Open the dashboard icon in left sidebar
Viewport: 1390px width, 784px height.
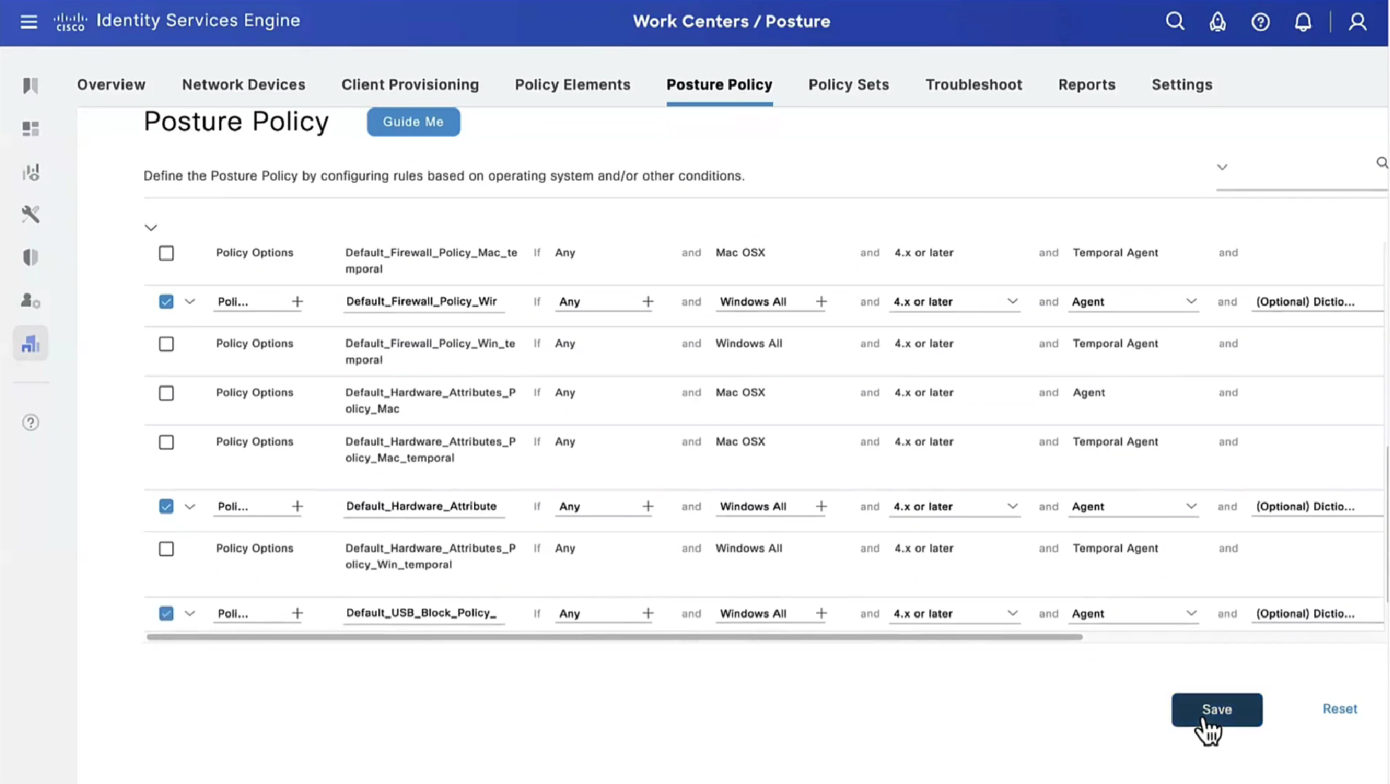tap(30, 129)
